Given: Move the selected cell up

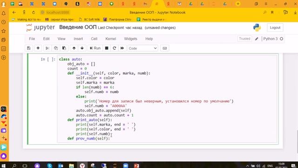Looking at the screenshot, I should point(74,48).
